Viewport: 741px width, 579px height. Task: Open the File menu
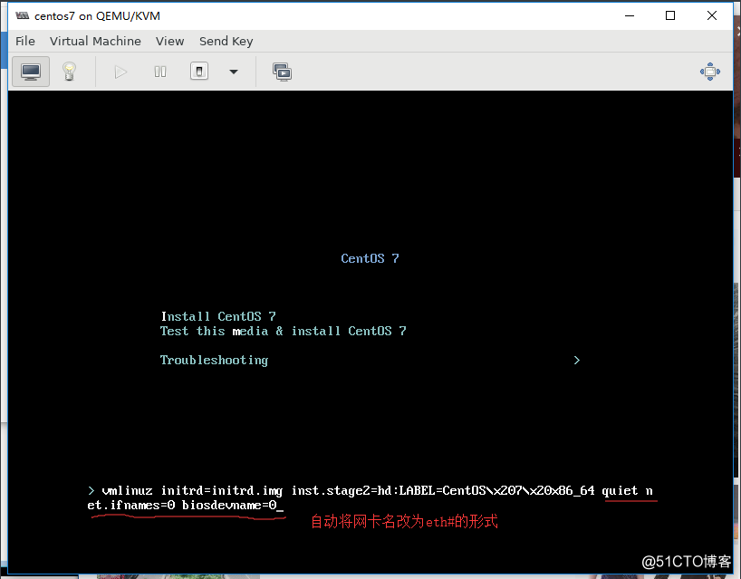(x=25, y=41)
